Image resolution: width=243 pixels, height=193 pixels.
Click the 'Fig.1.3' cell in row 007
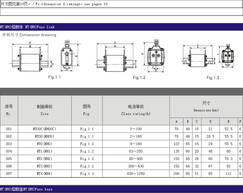pos(87,174)
